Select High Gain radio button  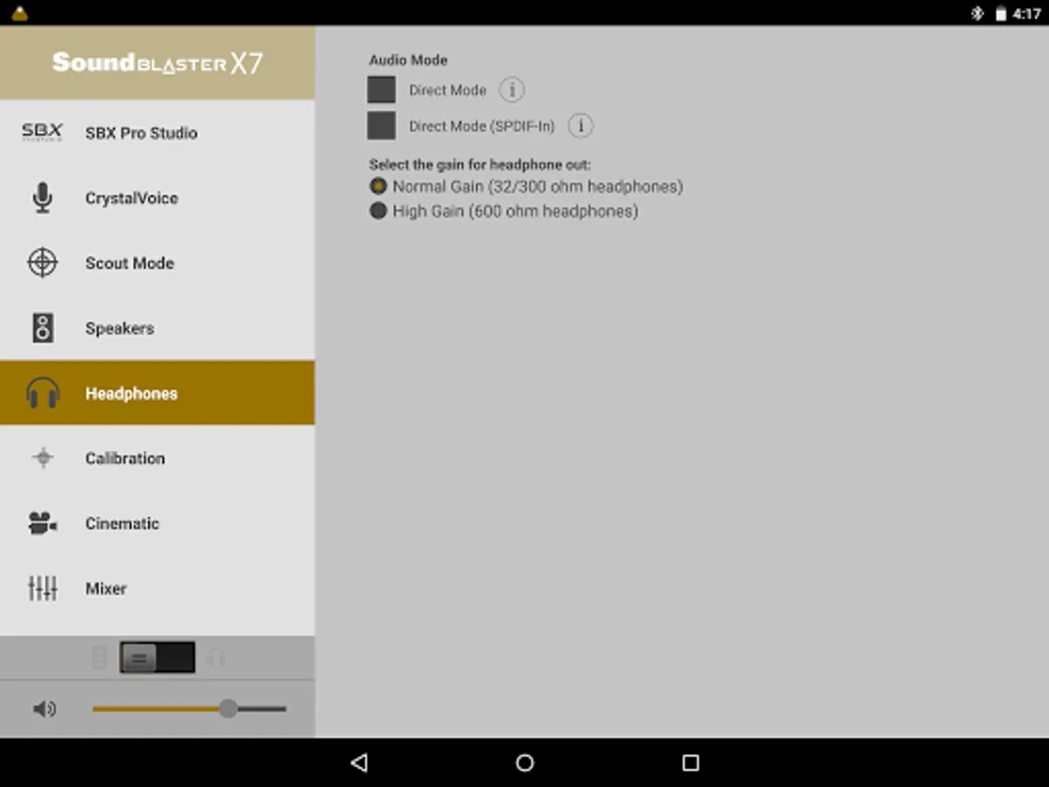(378, 211)
